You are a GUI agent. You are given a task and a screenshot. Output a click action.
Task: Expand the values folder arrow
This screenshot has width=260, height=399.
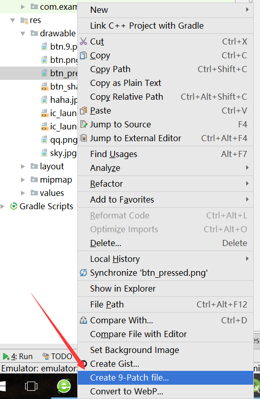coord(23,193)
